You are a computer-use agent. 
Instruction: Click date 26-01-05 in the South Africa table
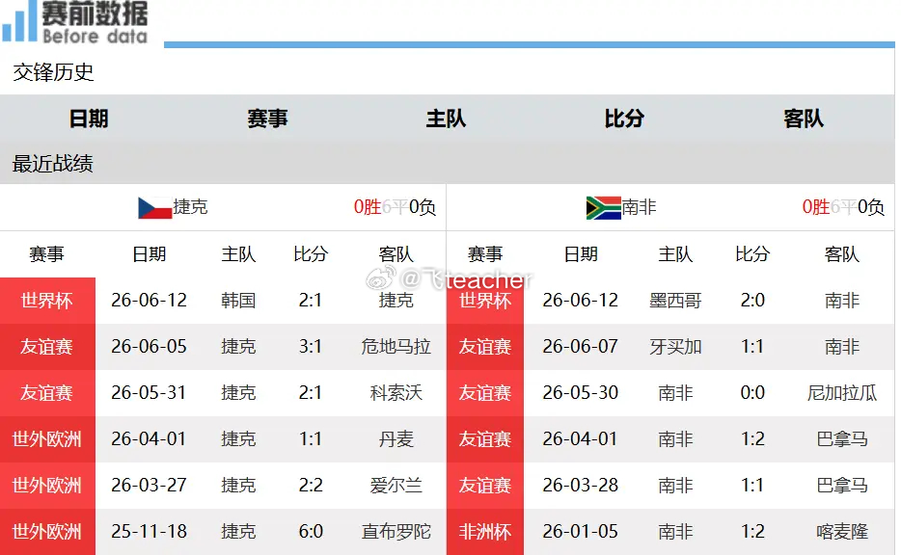[x=581, y=532]
